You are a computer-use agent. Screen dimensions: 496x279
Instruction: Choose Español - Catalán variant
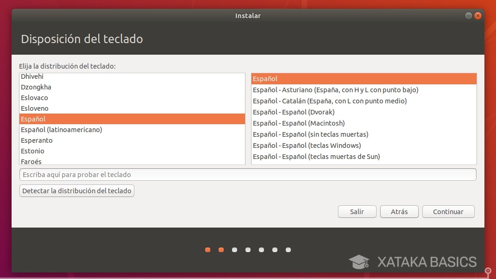point(364,101)
